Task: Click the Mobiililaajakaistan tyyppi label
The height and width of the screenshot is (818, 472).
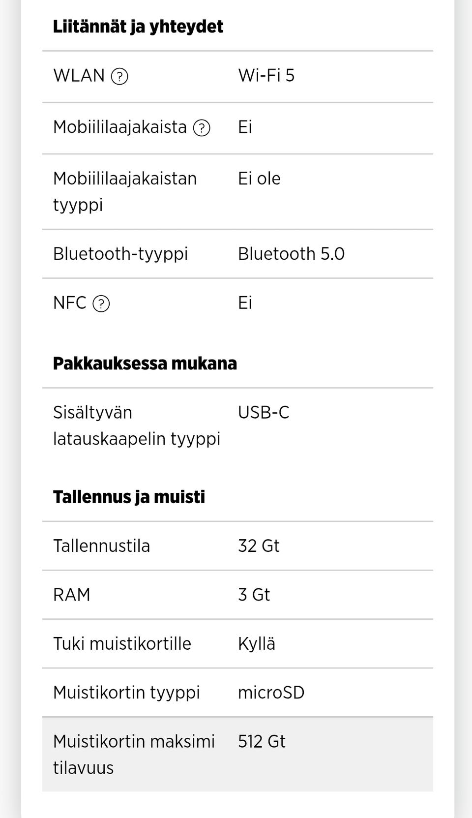Action: [125, 191]
